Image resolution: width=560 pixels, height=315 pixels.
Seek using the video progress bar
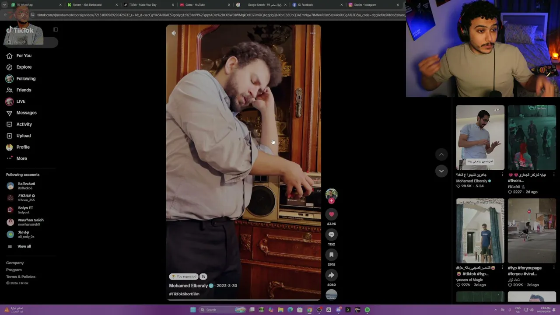coord(243,300)
